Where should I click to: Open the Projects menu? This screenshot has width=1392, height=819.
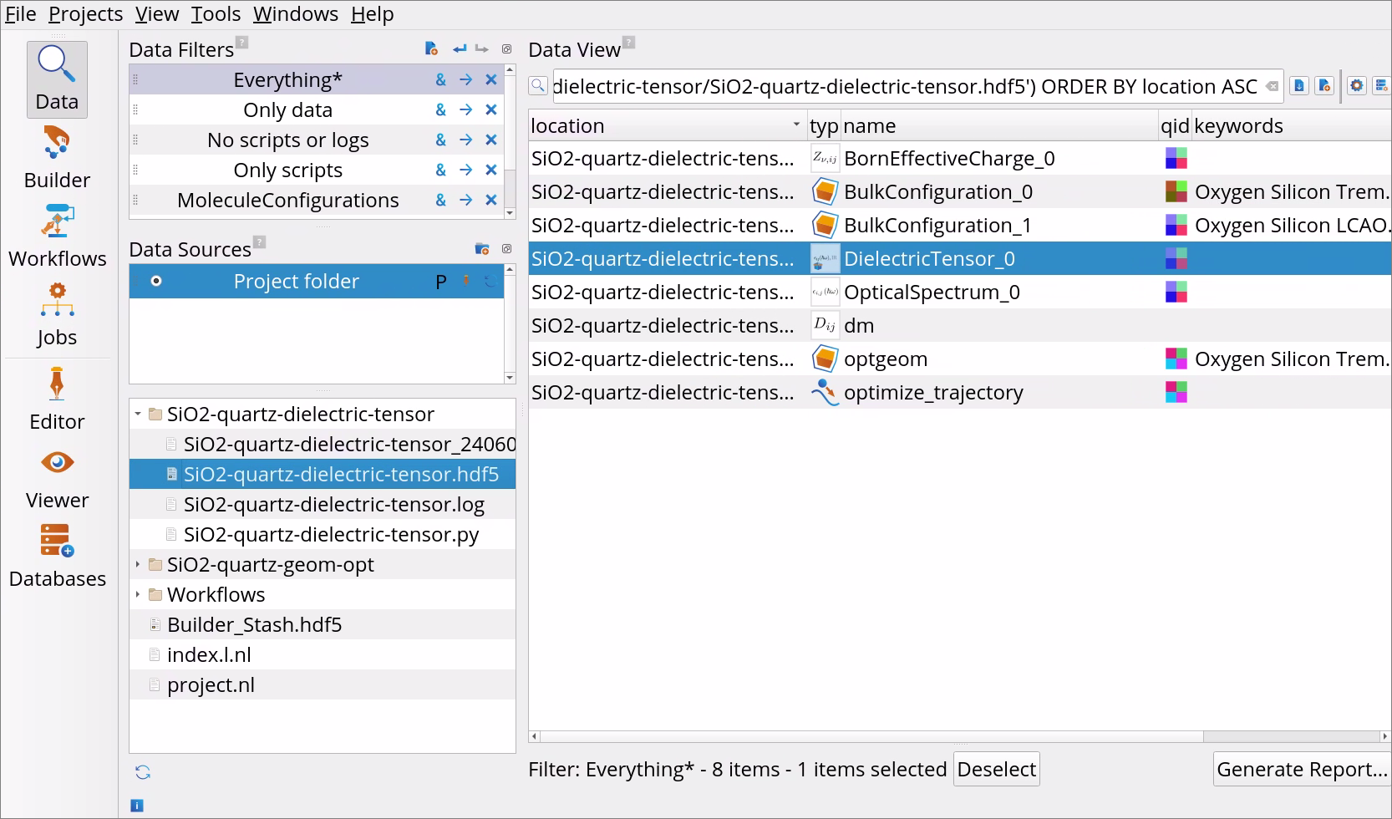85,14
